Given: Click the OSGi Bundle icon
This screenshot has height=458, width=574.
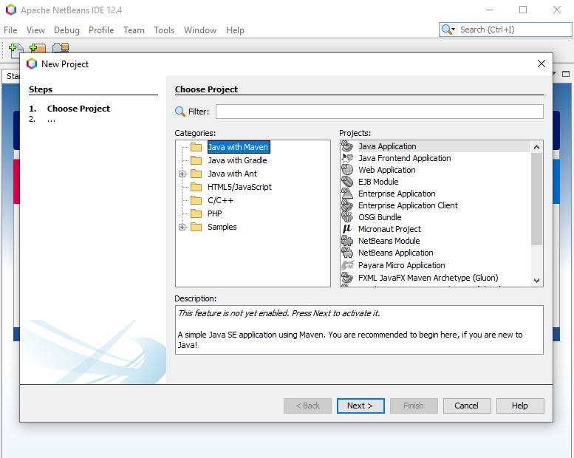Looking at the screenshot, I should [x=347, y=217].
